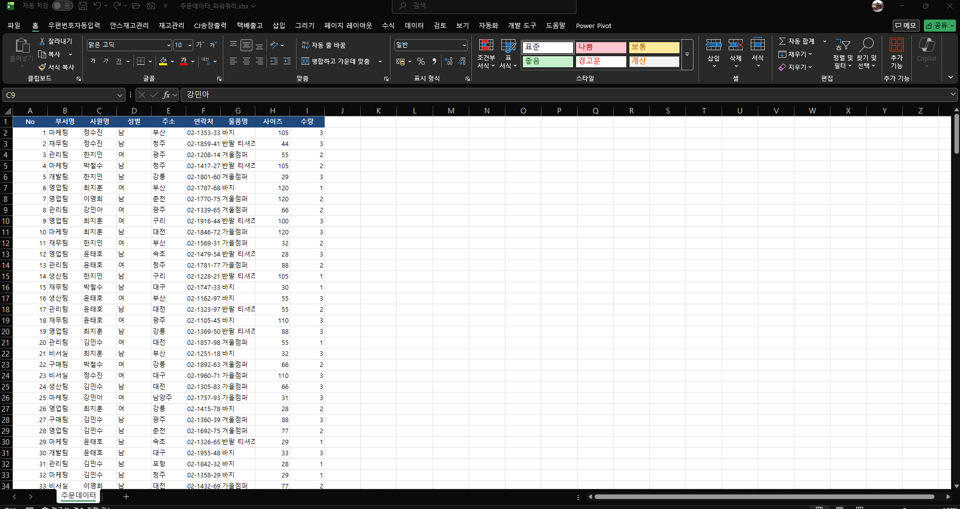The height and width of the screenshot is (509, 960).
Task: Open the font name dropdown (맑은 고딕)
Action: 169,45
